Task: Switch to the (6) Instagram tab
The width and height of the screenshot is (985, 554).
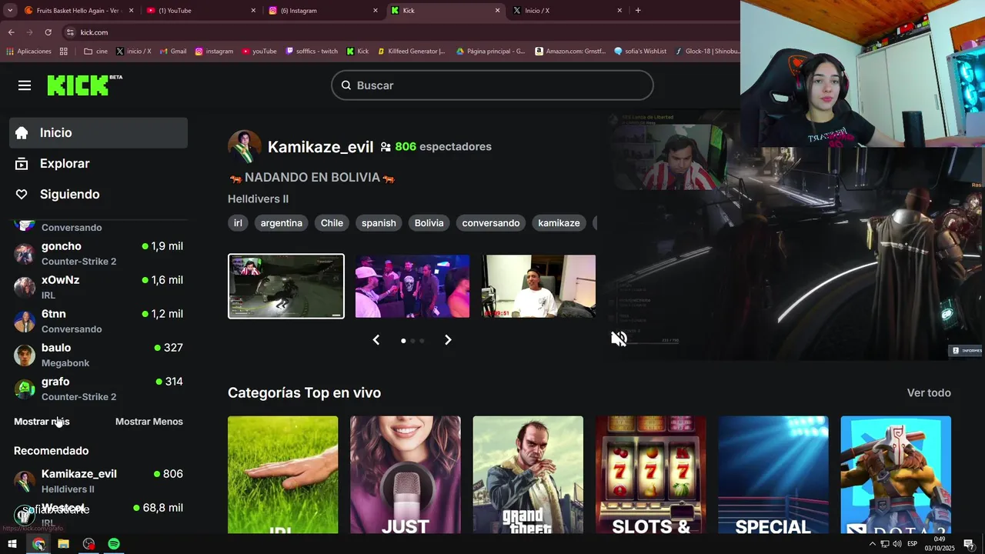Action: (323, 10)
